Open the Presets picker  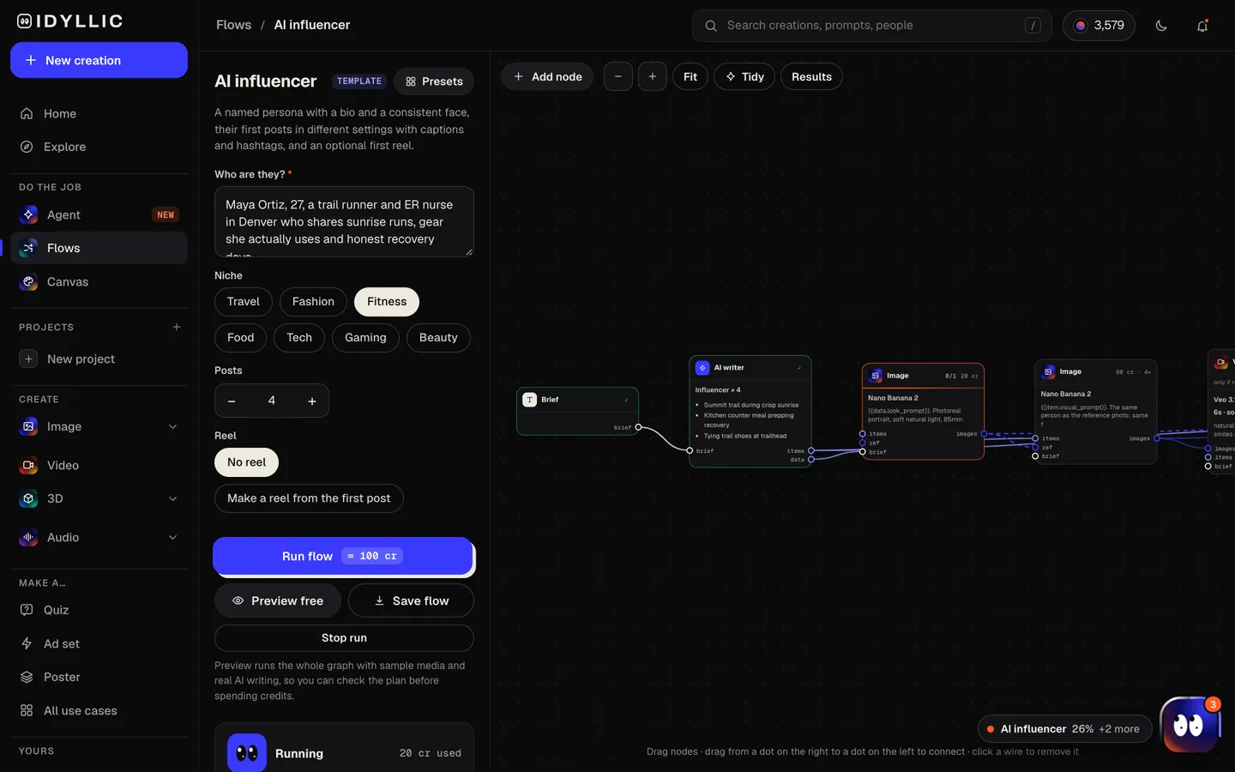434,81
